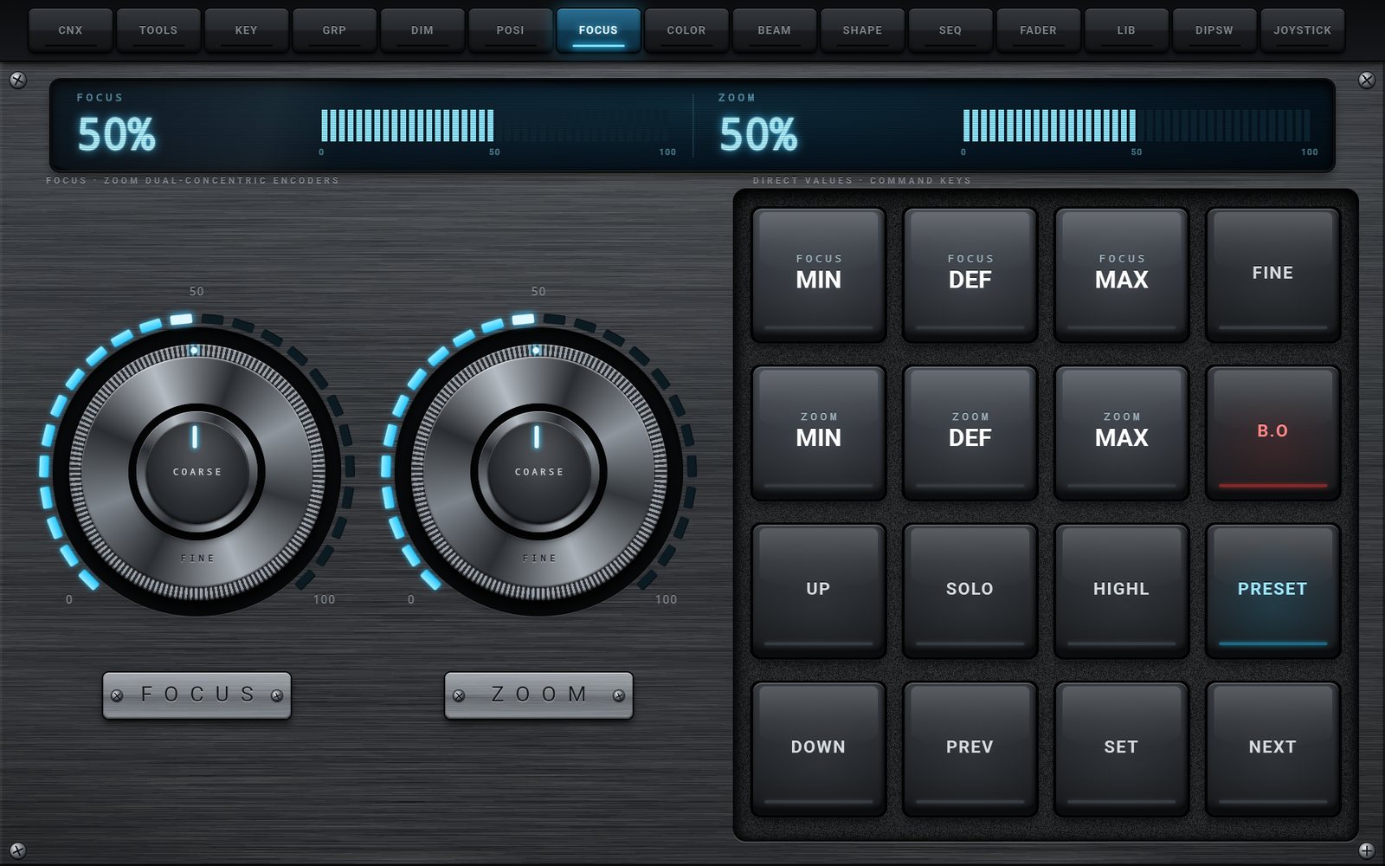Open the CNX tab

[70, 30]
